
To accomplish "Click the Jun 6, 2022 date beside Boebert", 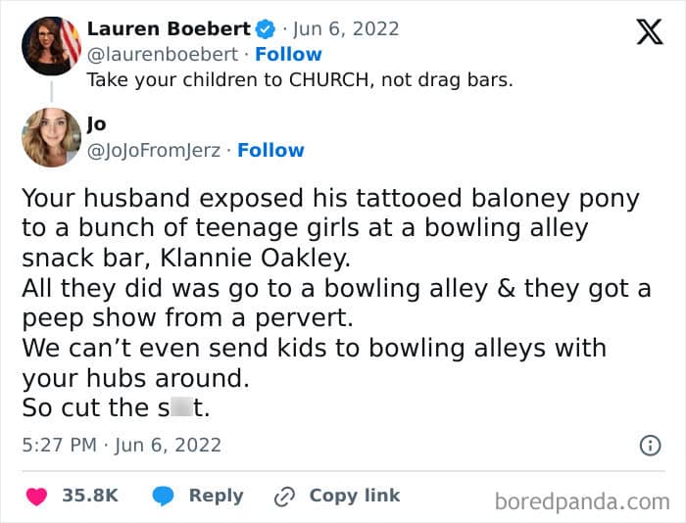I will [346, 29].
